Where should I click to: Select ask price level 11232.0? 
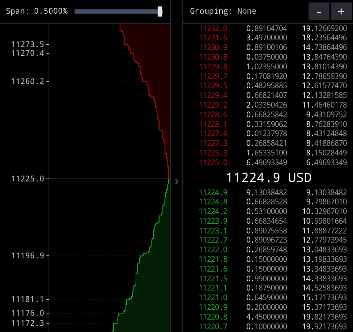213,28
